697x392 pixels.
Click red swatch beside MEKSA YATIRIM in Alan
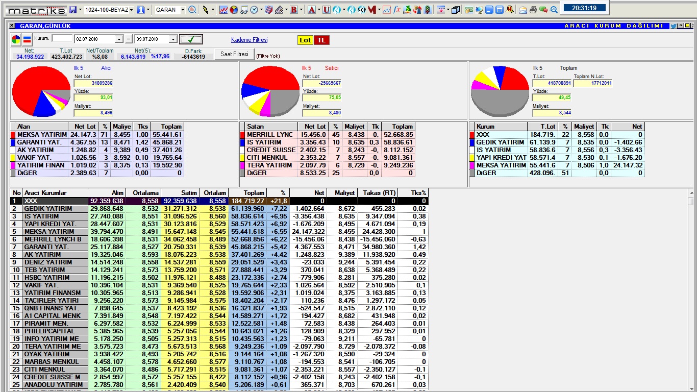click(13, 135)
